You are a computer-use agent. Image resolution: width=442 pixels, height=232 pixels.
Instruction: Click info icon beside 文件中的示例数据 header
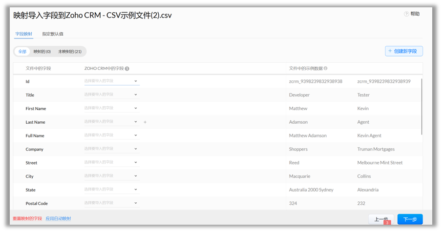coord(325,69)
